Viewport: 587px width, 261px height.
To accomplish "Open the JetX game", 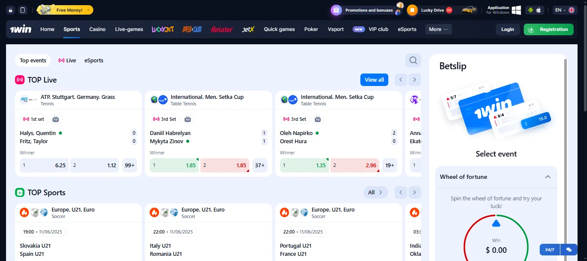I will 248,29.
